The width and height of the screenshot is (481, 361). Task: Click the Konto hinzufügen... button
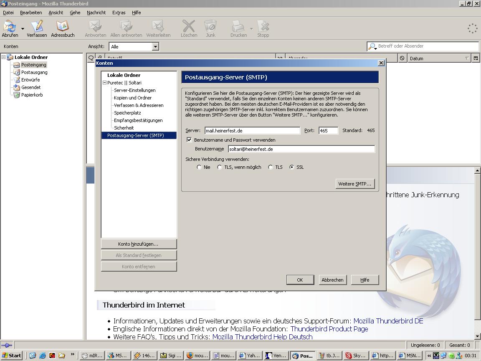139,244
